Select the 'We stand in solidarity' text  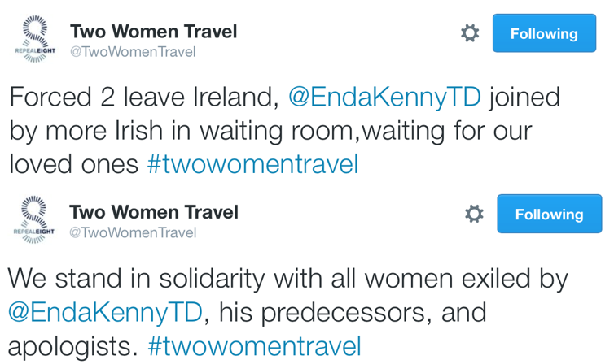pos(136,279)
